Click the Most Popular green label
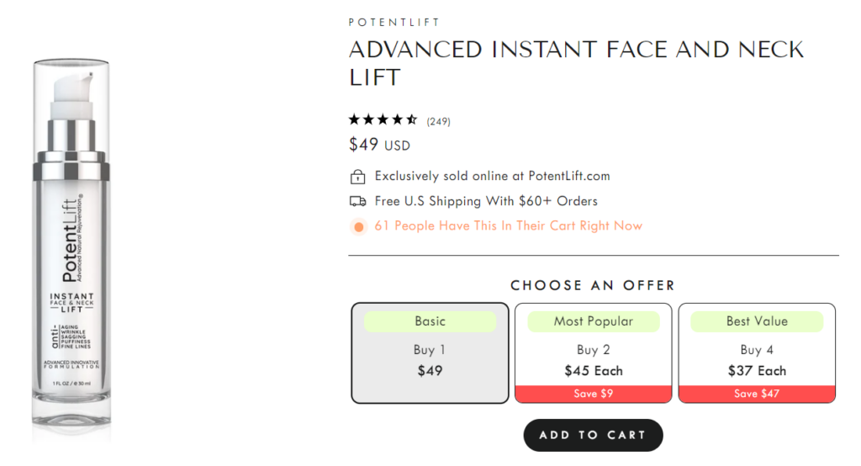The width and height of the screenshot is (861, 466). 593,321
